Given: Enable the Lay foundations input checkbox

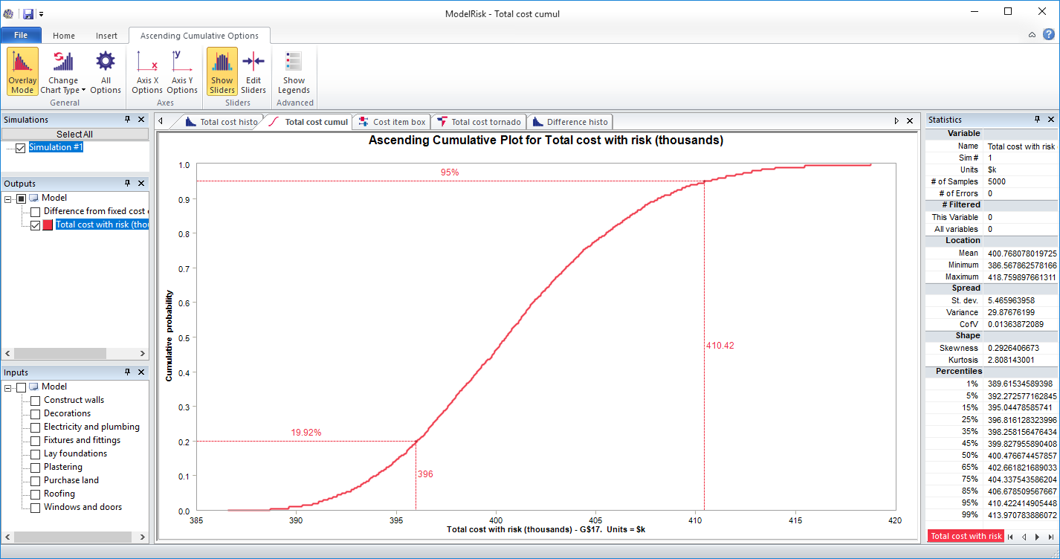Looking at the screenshot, I should coord(35,453).
